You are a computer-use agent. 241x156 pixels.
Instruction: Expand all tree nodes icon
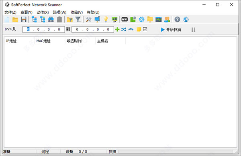pos(43,20)
